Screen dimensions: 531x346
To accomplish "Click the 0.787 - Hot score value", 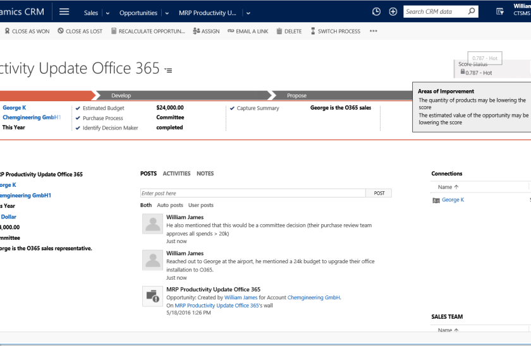I will point(479,73).
